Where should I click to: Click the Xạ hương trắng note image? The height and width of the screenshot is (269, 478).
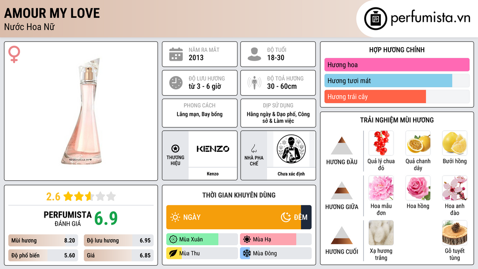(x=381, y=233)
